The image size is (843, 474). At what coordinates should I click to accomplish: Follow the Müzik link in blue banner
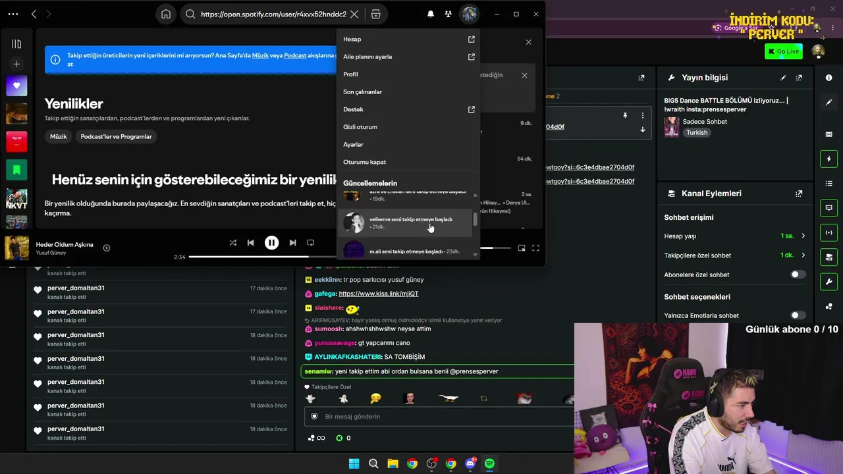point(260,55)
